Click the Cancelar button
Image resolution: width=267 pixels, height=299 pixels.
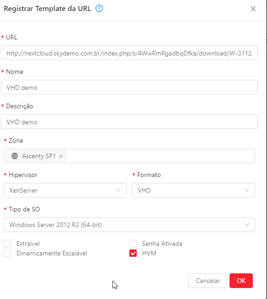point(208,281)
